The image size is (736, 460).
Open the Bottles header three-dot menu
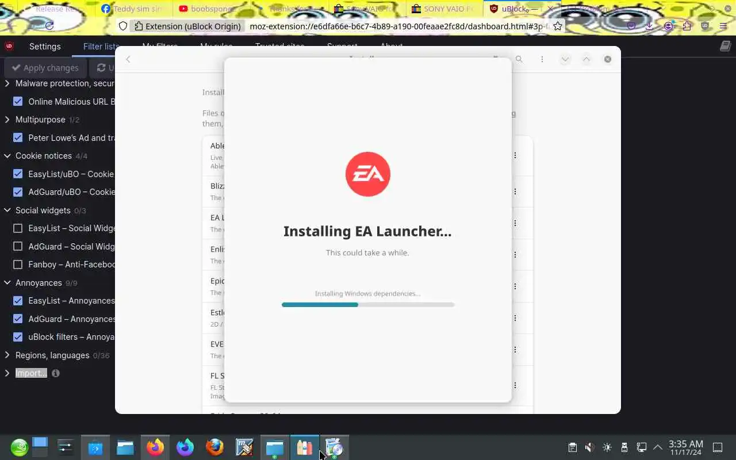point(542,59)
